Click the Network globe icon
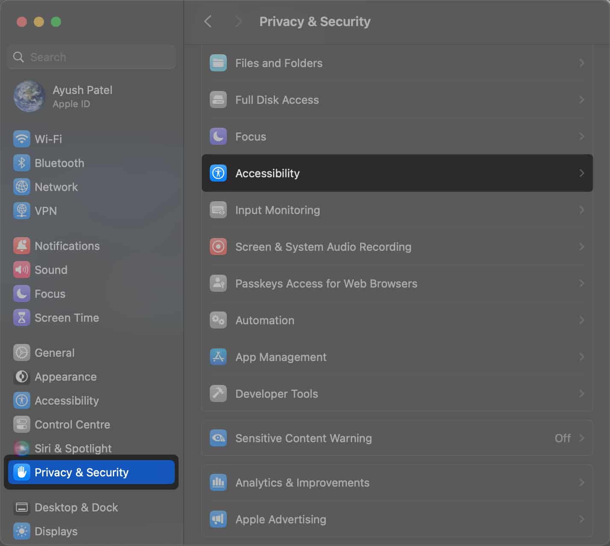Image resolution: width=610 pixels, height=546 pixels. 21,187
